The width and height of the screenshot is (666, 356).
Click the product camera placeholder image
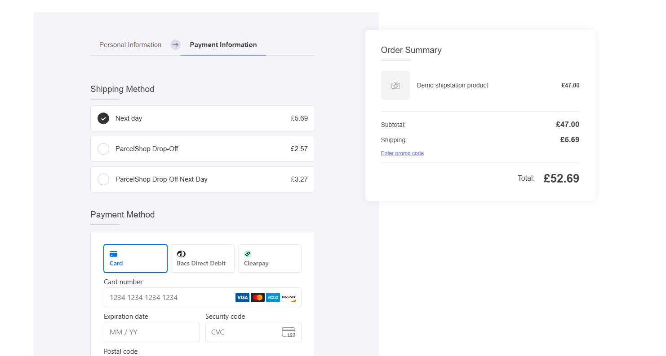395,85
